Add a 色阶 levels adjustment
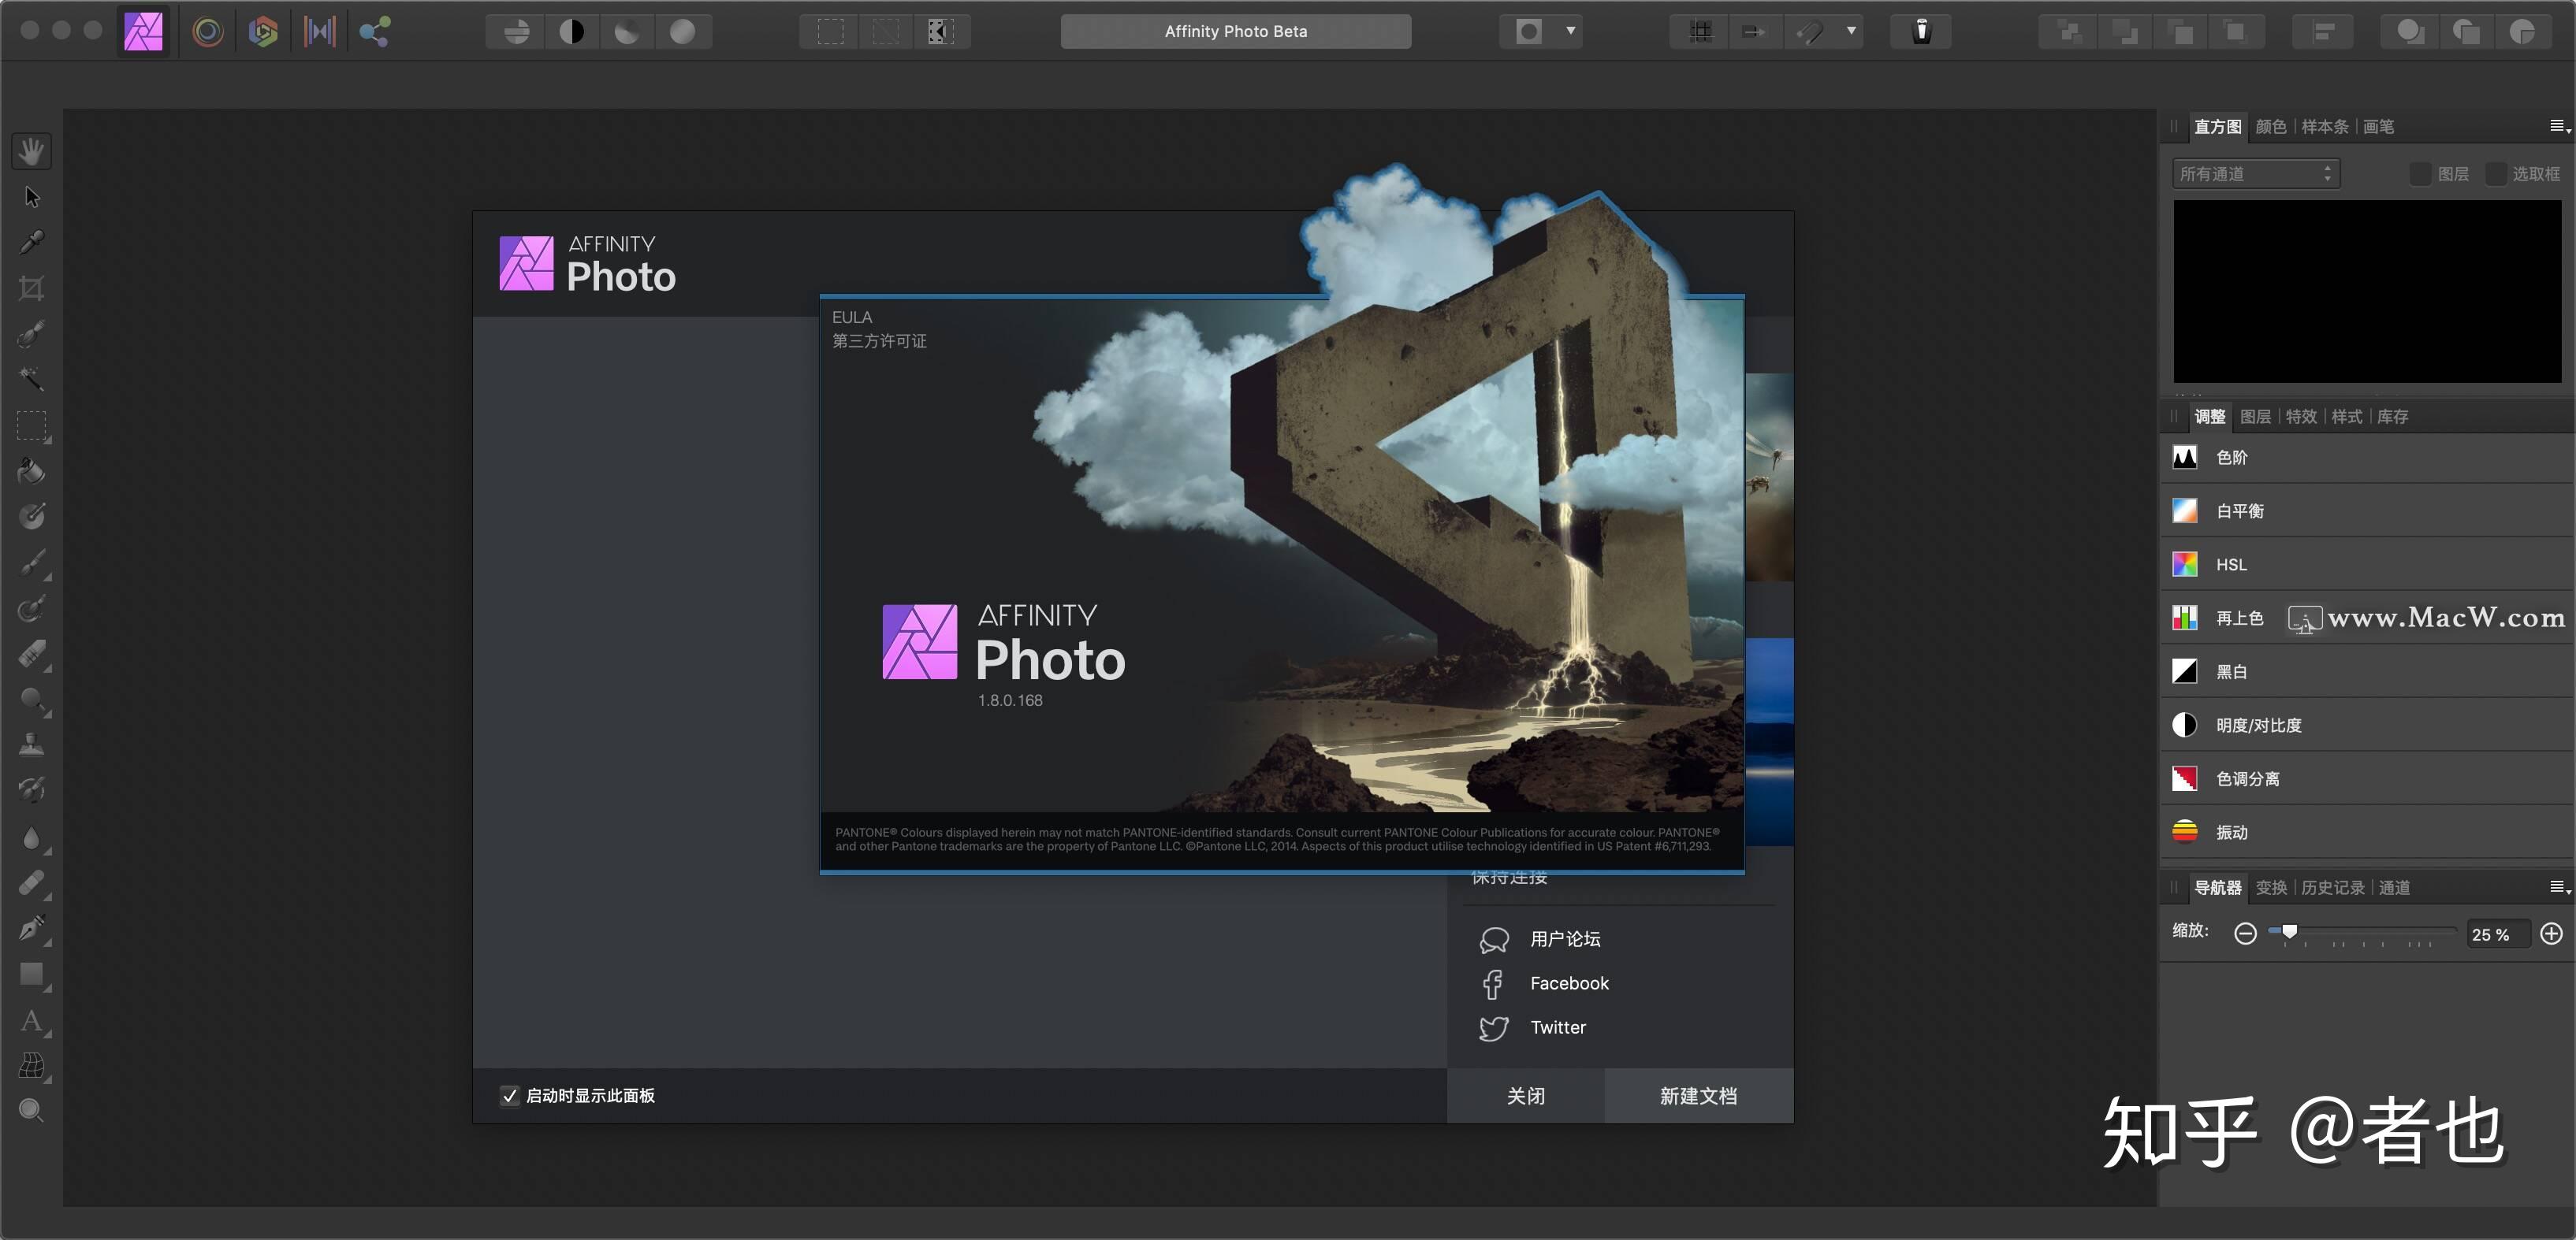Viewport: 2576px width, 1240px height. point(2368,458)
